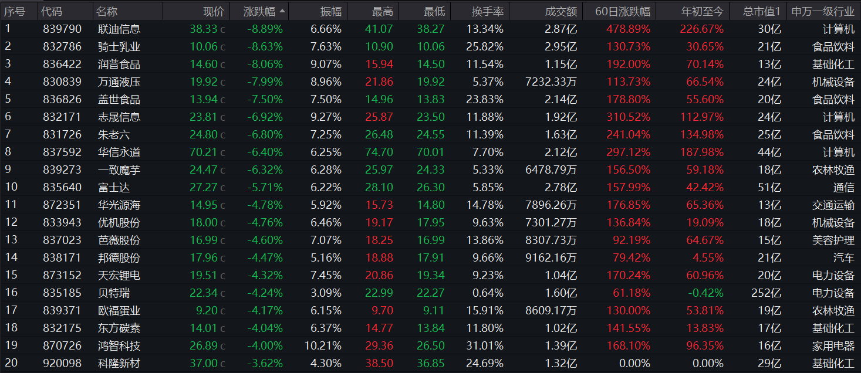Screen dimensions: 861x373
Task: Click the stock name 邦德股份
Action: coord(119,257)
